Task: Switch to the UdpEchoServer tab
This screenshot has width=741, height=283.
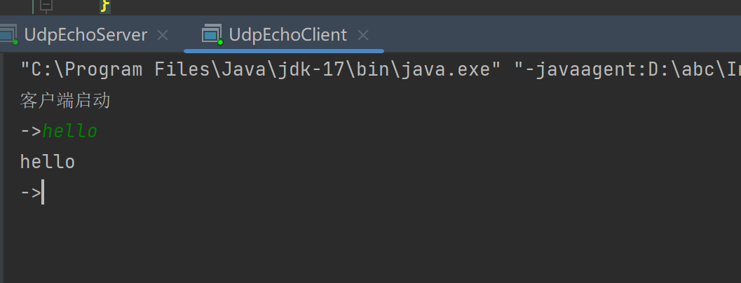Action: pos(86,34)
